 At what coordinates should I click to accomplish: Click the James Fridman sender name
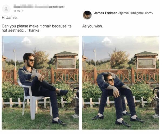pyautogui.click(x=106, y=13)
